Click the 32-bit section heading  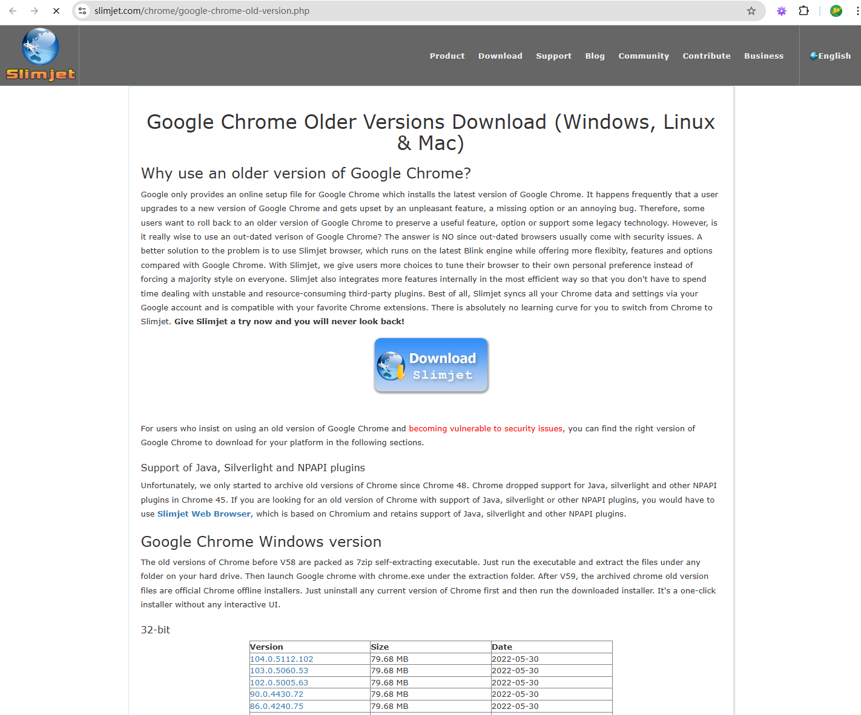tap(156, 630)
